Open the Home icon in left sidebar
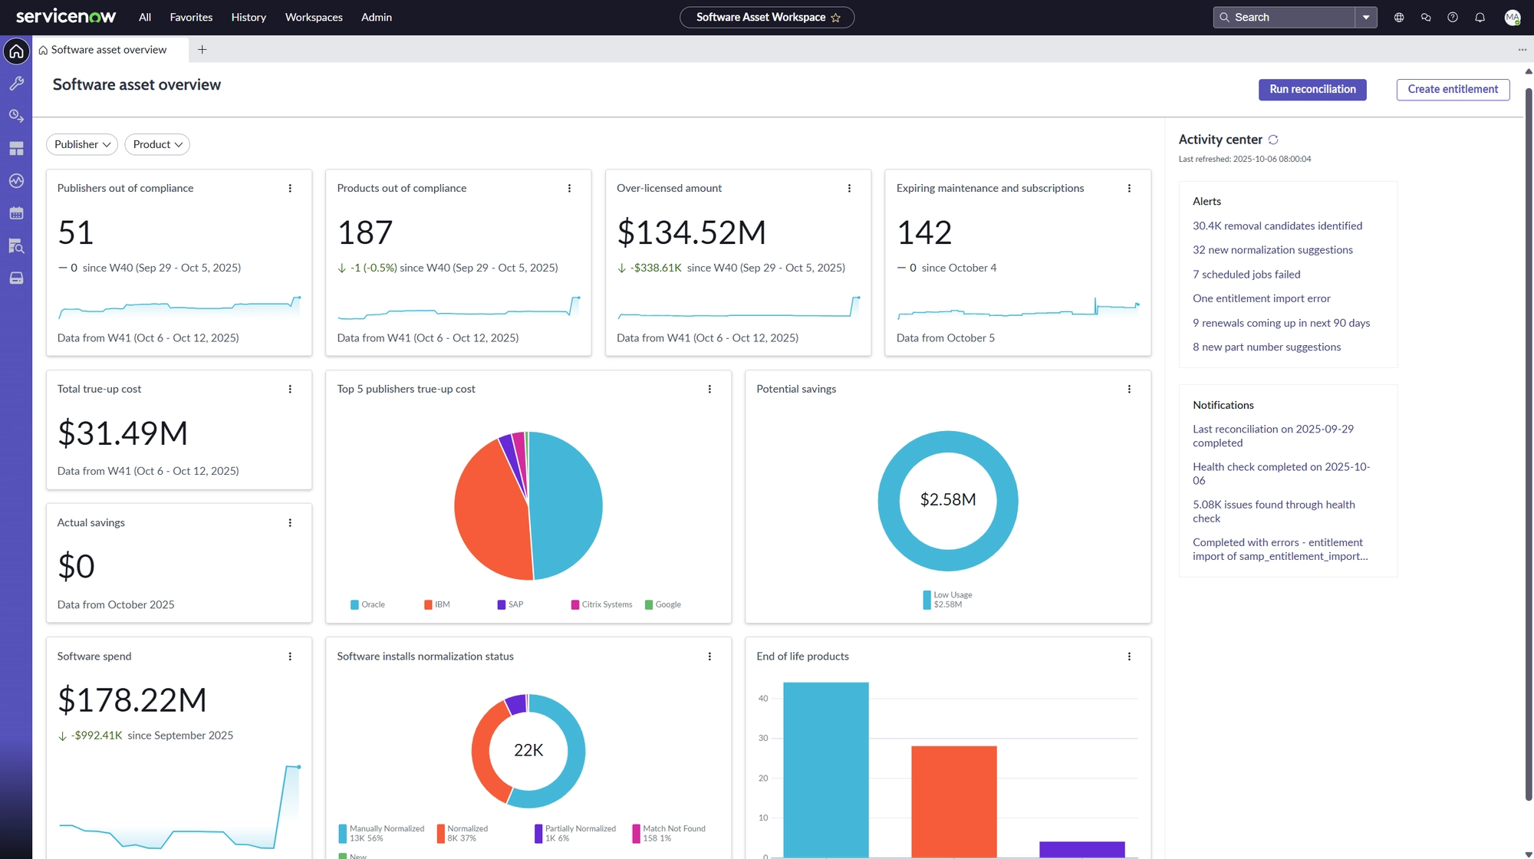 (16, 51)
